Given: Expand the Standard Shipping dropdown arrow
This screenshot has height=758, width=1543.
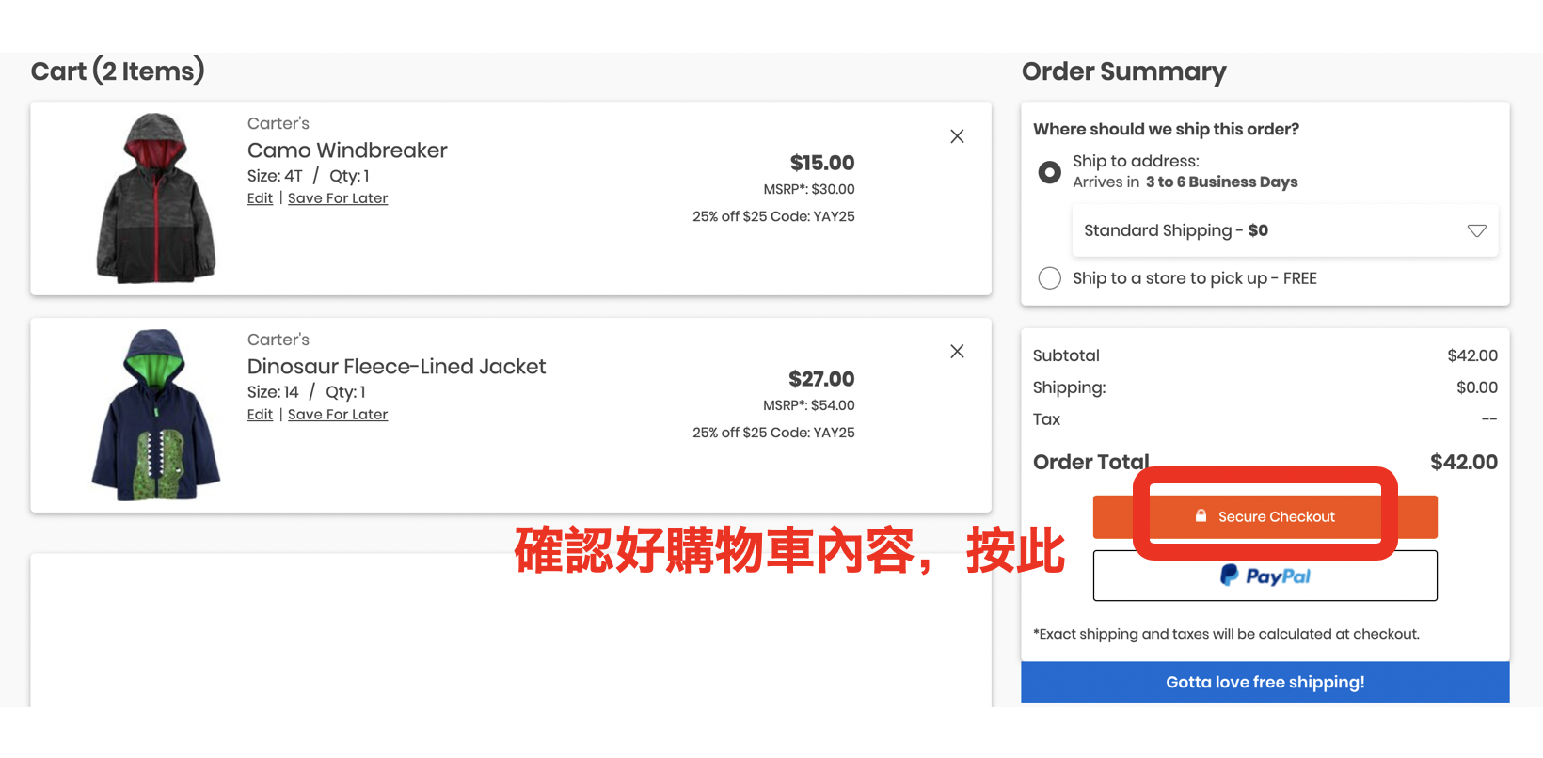Looking at the screenshot, I should click(x=1476, y=230).
